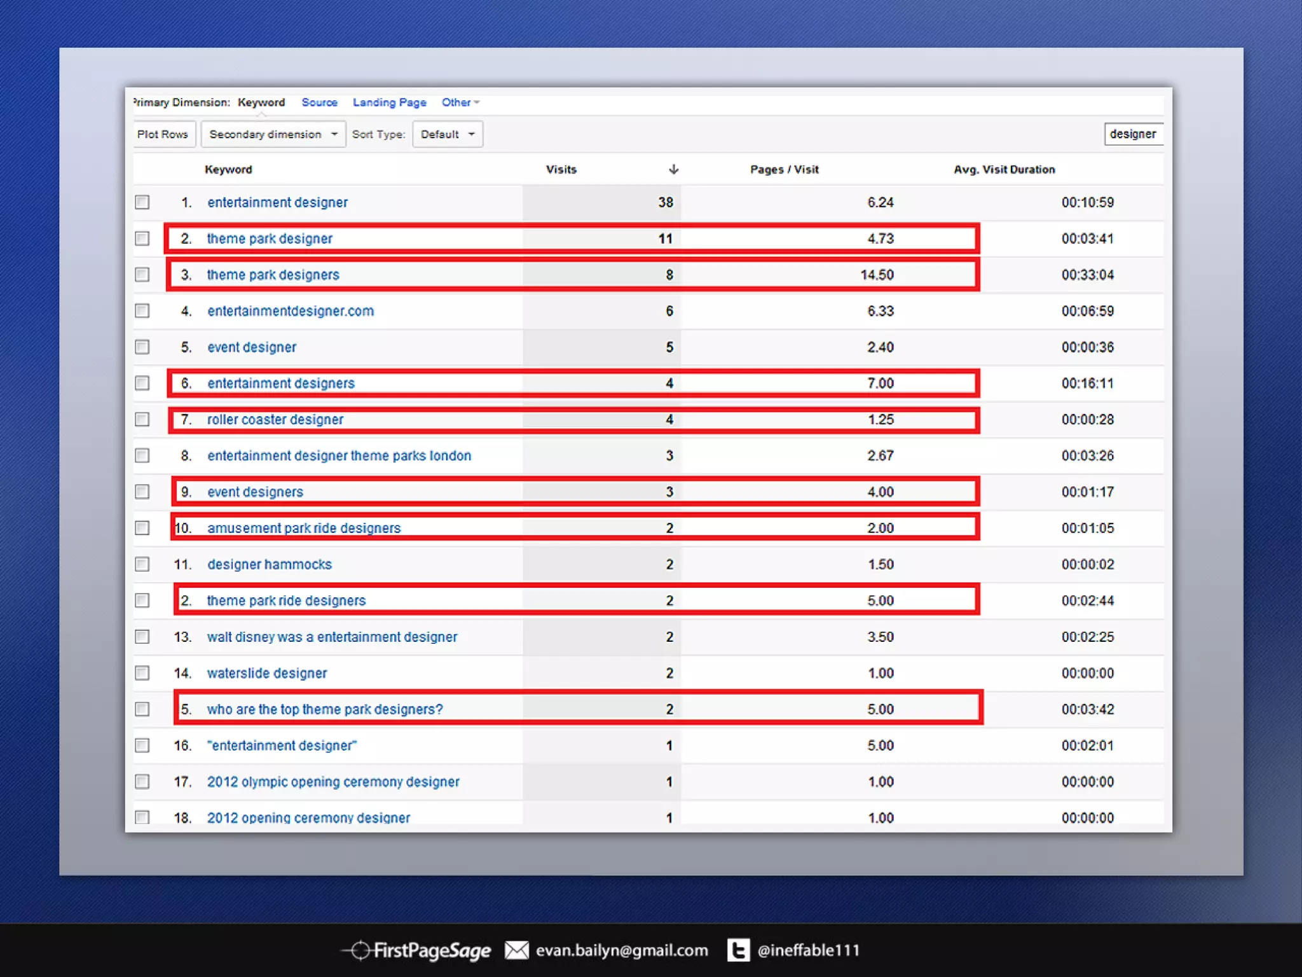Open the roller coaster designer keyword link

coord(275,420)
